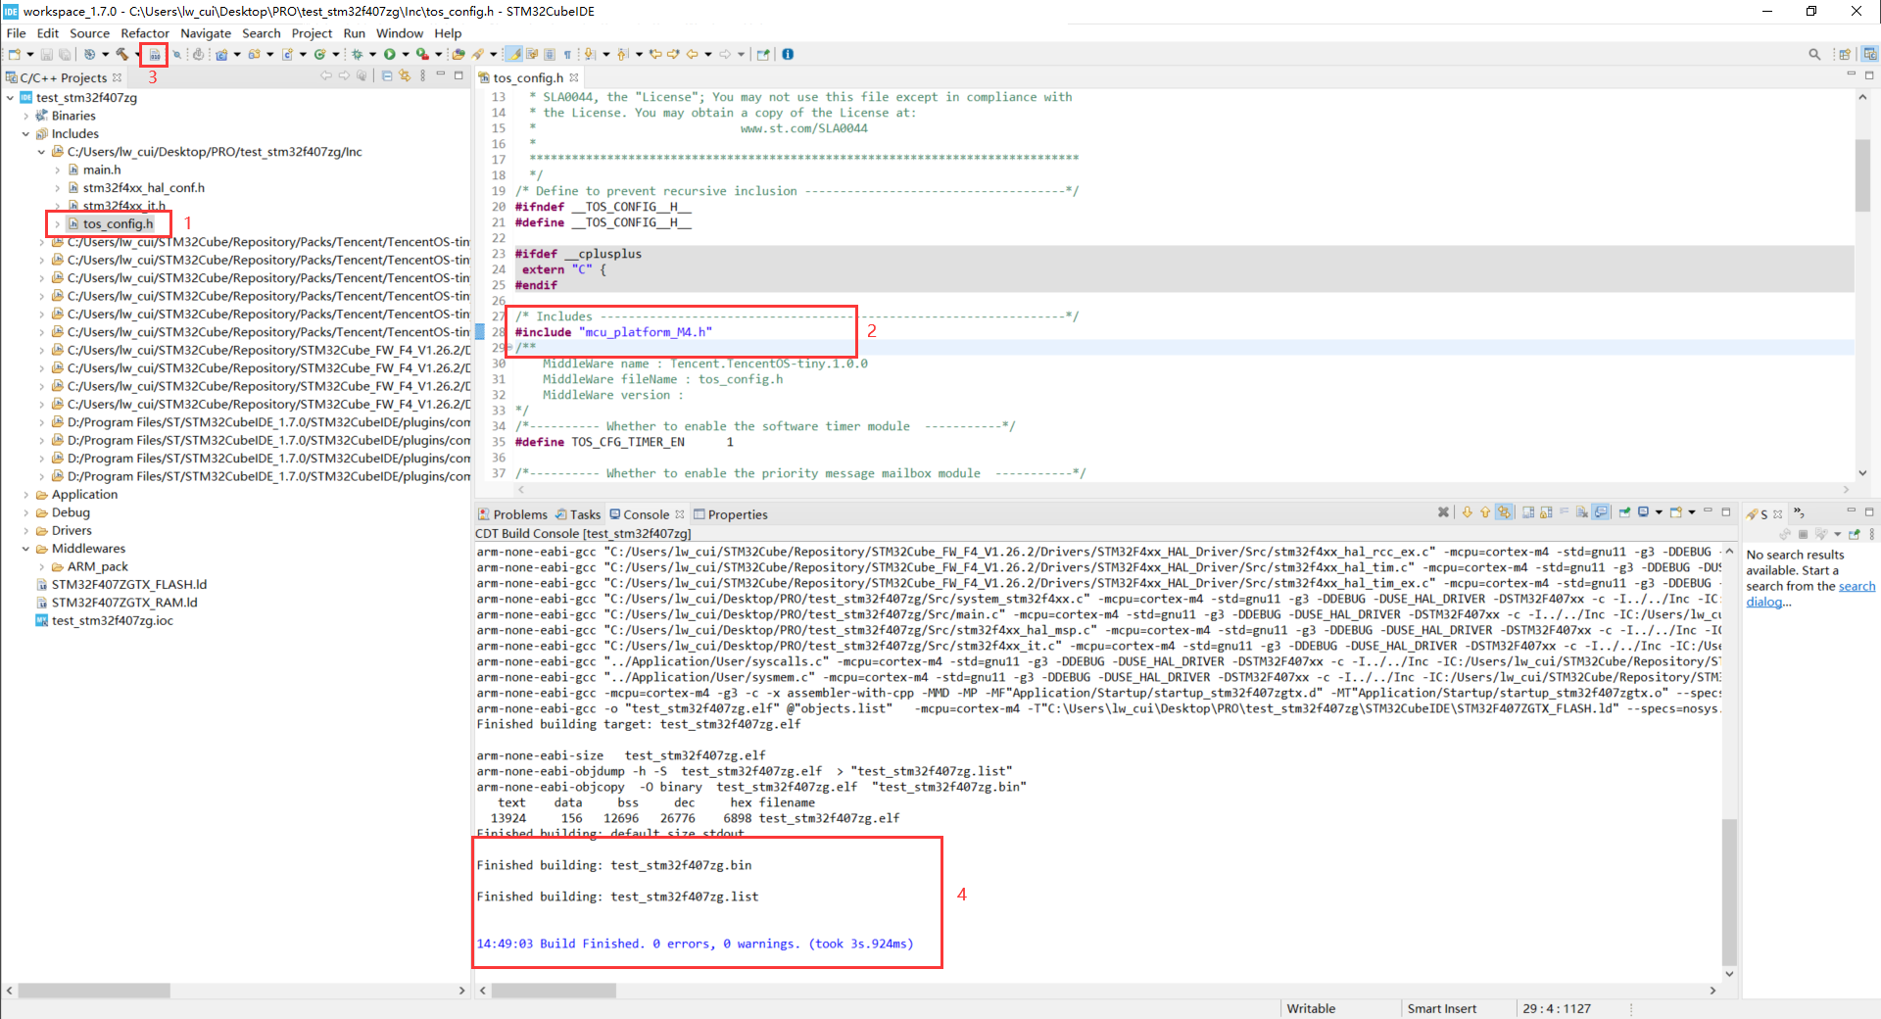Click the New C++ Class icon

pyautogui.click(x=319, y=54)
